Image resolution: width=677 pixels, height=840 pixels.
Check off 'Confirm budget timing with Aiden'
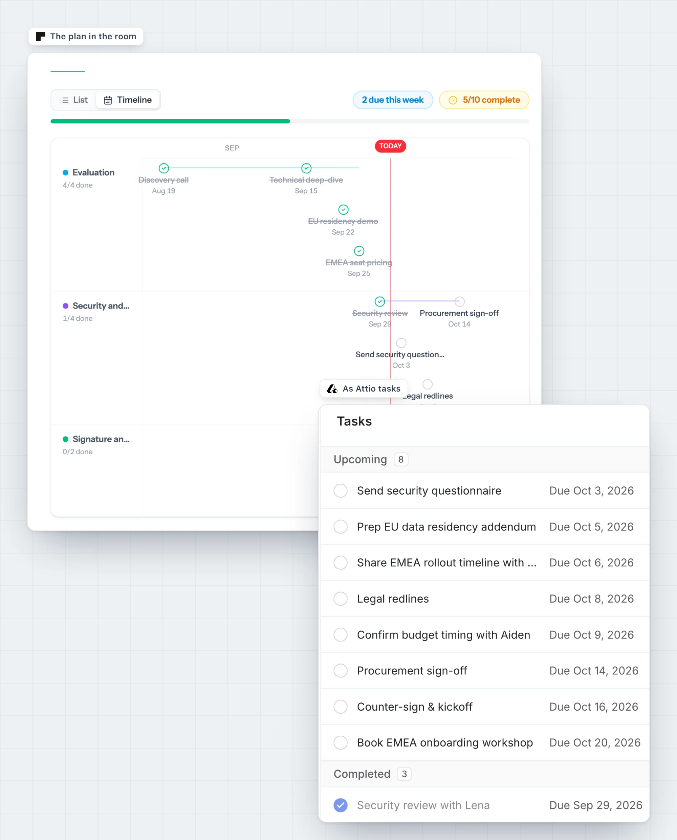coord(341,635)
